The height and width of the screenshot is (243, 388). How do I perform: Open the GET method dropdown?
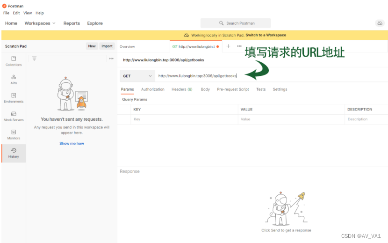tap(137, 76)
